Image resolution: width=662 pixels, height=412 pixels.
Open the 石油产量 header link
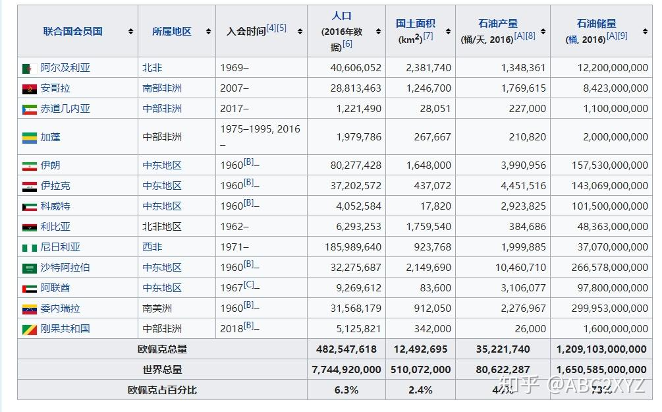(497, 23)
